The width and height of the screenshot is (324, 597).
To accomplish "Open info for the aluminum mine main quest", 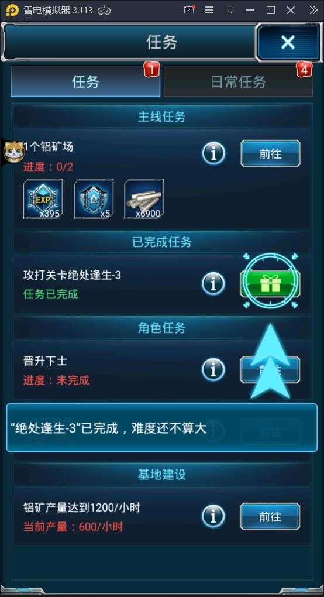I will [213, 153].
